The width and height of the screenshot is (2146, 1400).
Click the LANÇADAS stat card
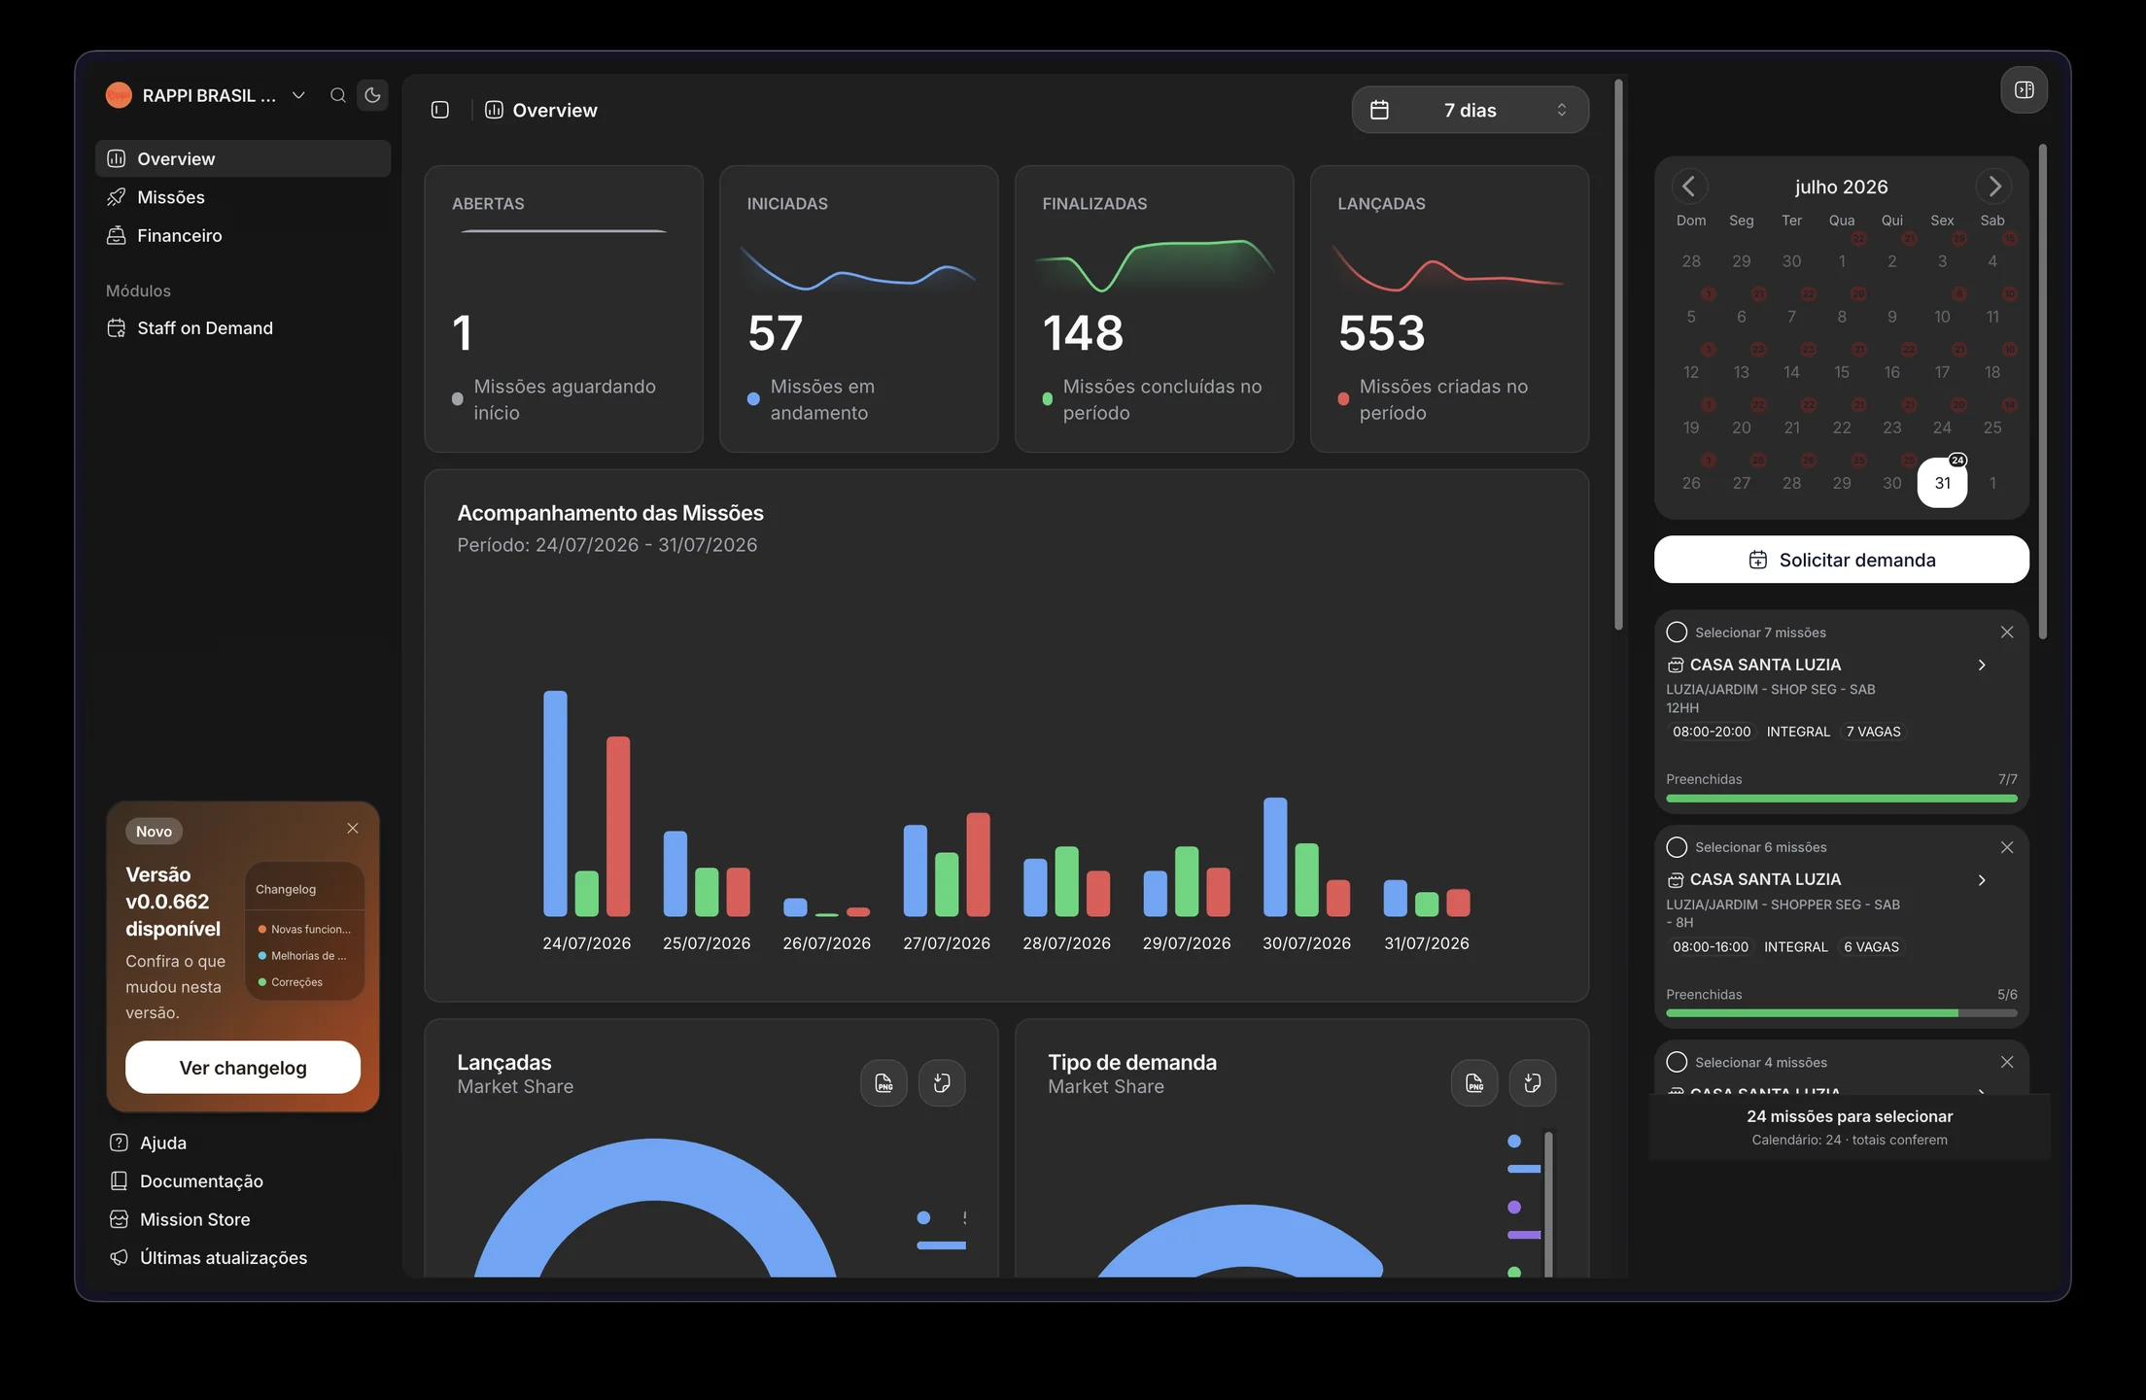[x=1450, y=309]
